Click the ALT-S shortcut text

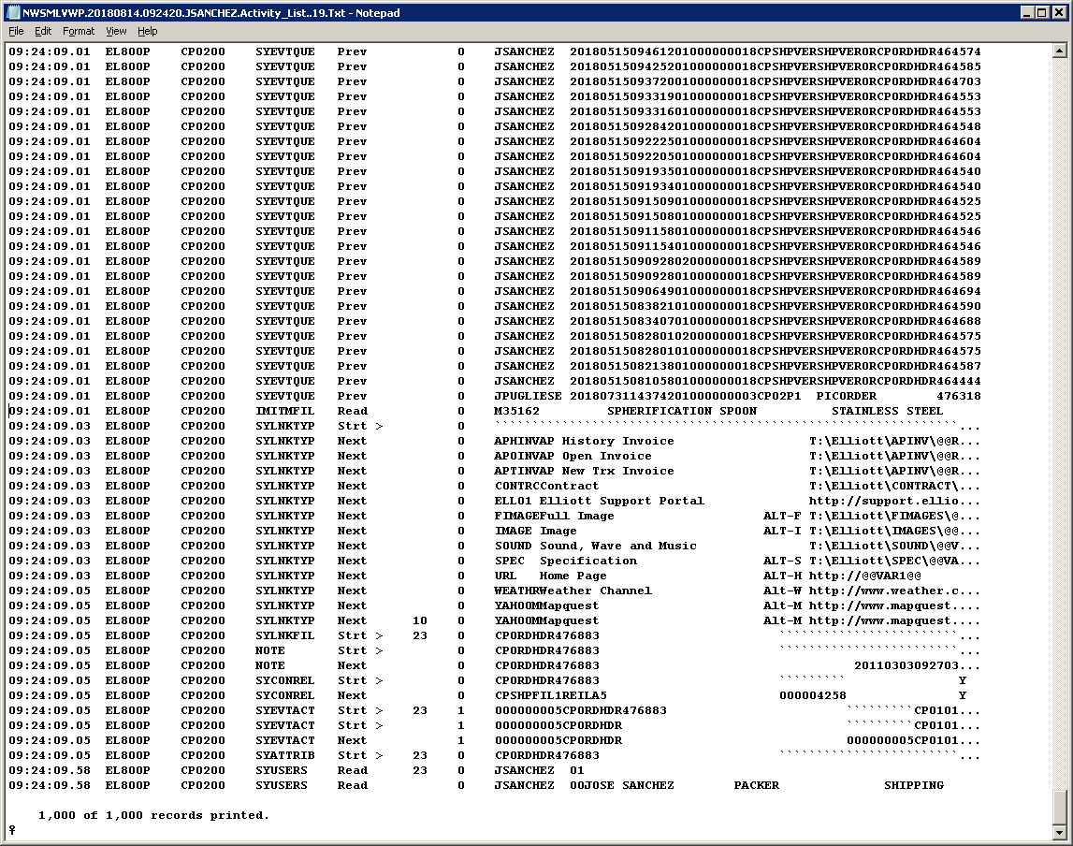click(782, 562)
